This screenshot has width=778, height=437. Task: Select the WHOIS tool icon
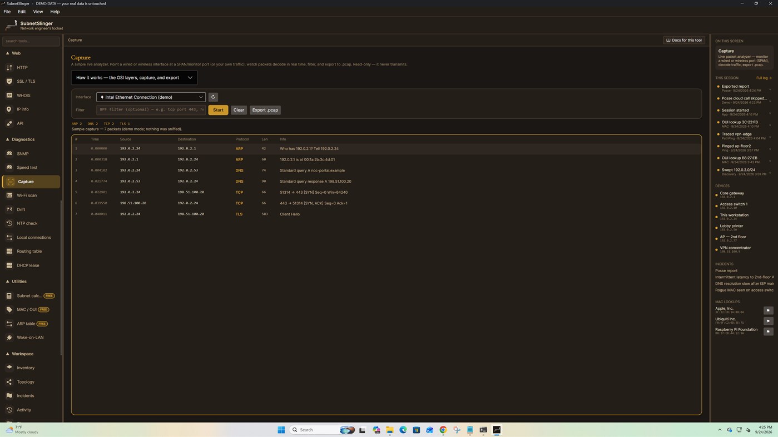click(x=9, y=96)
